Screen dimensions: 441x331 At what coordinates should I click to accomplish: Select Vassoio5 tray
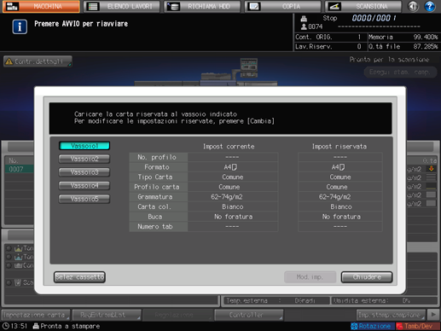pyautogui.click(x=84, y=199)
